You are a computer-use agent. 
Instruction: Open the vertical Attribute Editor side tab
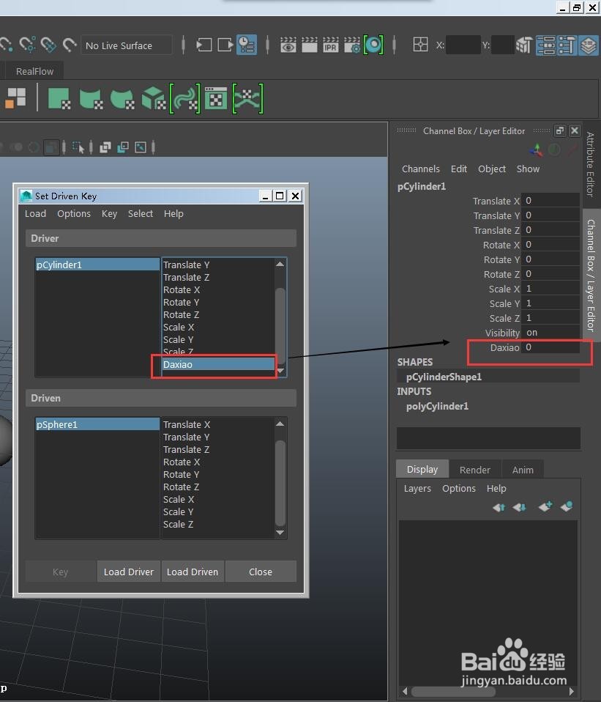[x=591, y=164]
